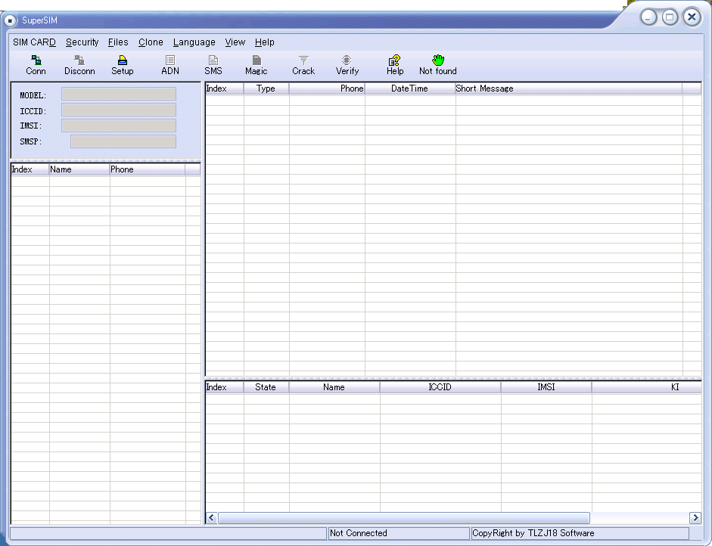712x546 pixels.
Task: Click the Name column header in contacts list
Action: (x=79, y=169)
